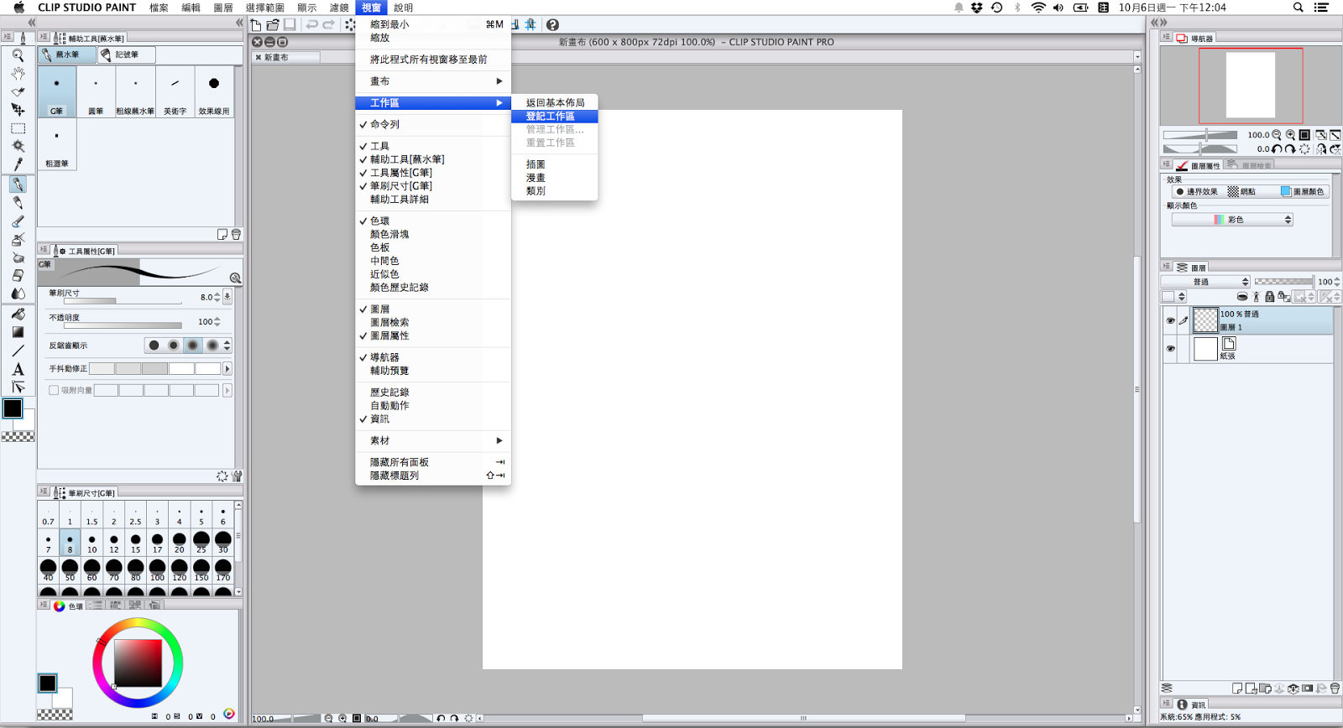Click layer opacity slider
This screenshot has width=1343, height=728.
(x=1283, y=282)
